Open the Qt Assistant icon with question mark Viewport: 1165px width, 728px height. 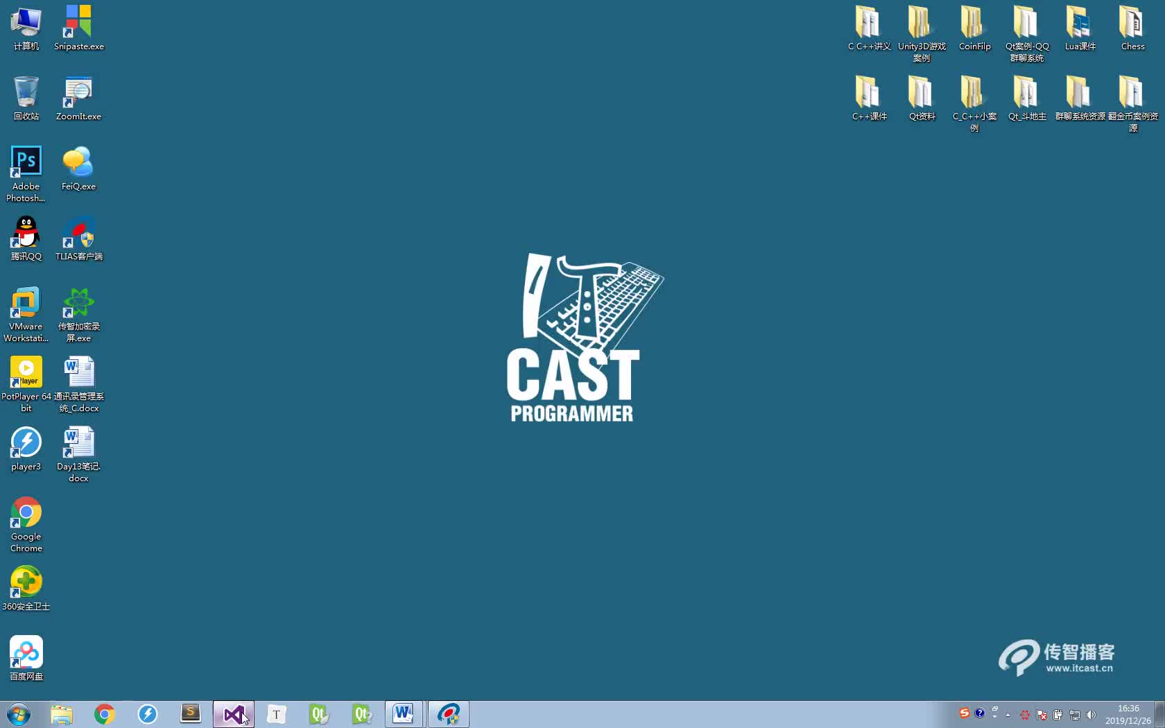pos(363,714)
